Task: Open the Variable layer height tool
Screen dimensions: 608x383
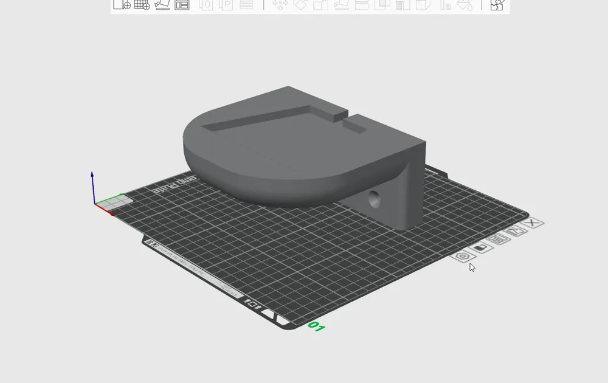Action: (x=247, y=6)
